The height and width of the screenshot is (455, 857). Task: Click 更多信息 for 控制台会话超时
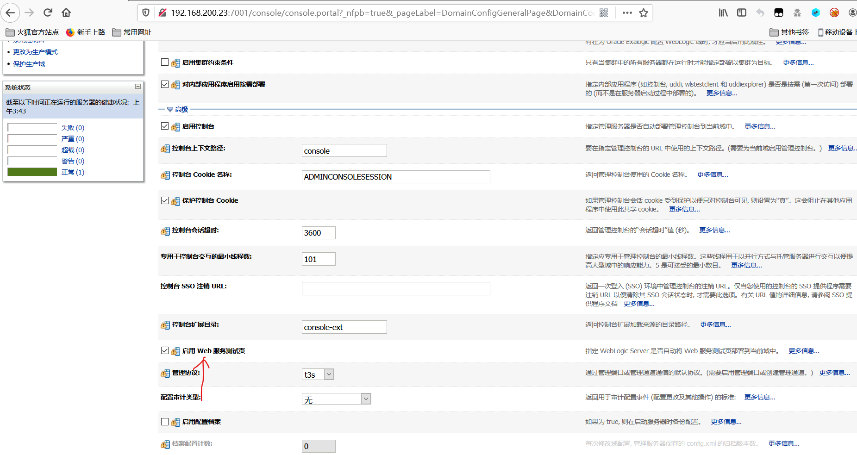(x=714, y=230)
